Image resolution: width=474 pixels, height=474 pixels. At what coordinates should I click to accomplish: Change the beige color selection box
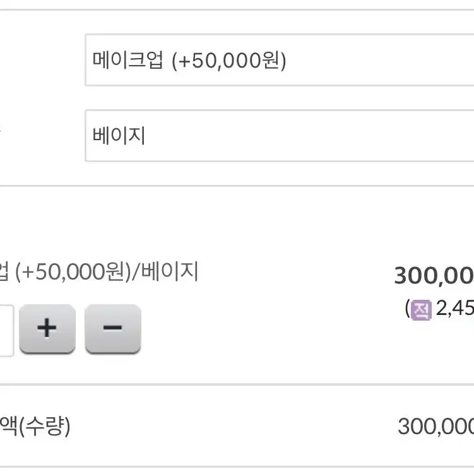[x=280, y=136]
